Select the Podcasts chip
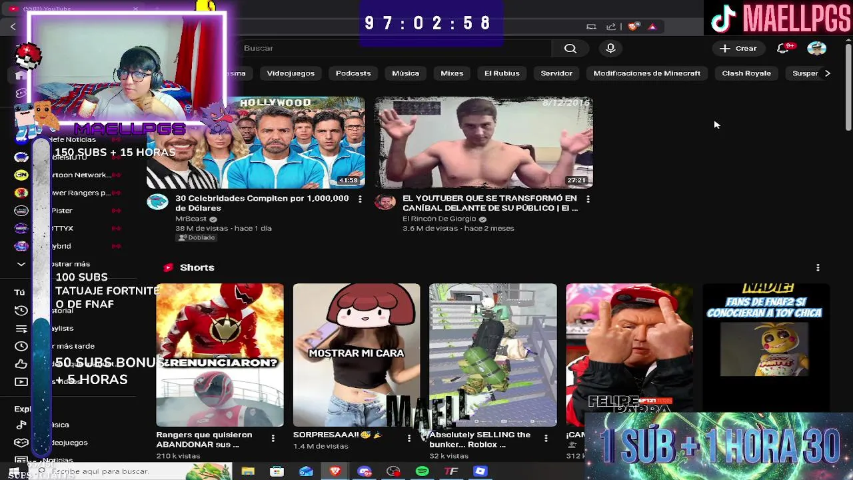This screenshot has width=853, height=480. click(353, 73)
